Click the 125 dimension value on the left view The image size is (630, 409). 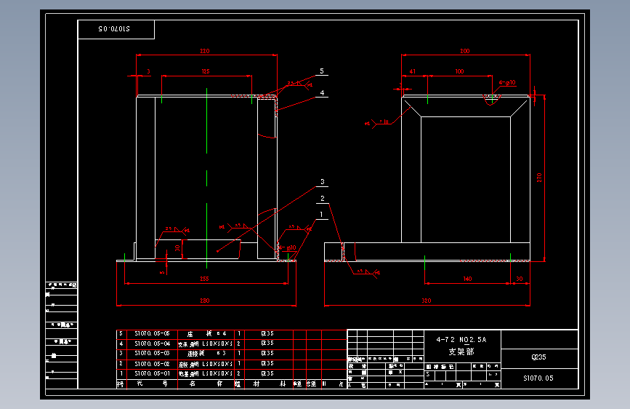pyautogui.click(x=206, y=71)
